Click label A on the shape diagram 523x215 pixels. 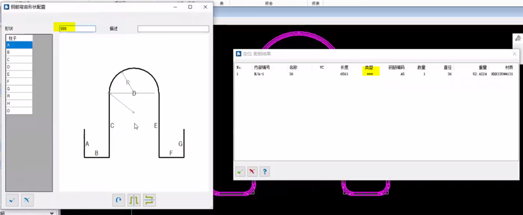tap(87, 144)
